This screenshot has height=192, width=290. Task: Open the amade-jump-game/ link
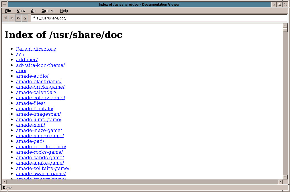point(39,119)
